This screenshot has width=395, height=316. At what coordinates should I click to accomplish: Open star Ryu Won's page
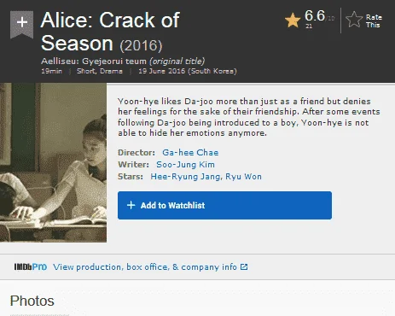tap(243, 177)
